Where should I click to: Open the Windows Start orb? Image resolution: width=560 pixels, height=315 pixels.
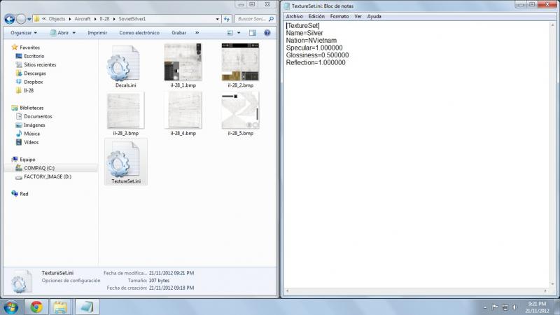tap(11, 307)
